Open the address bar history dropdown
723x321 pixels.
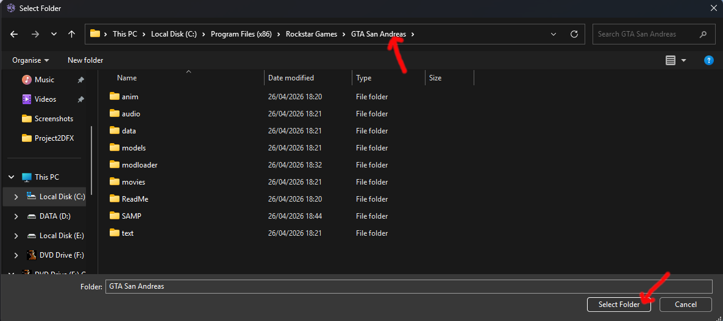pyautogui.click(x=554, y=34)
